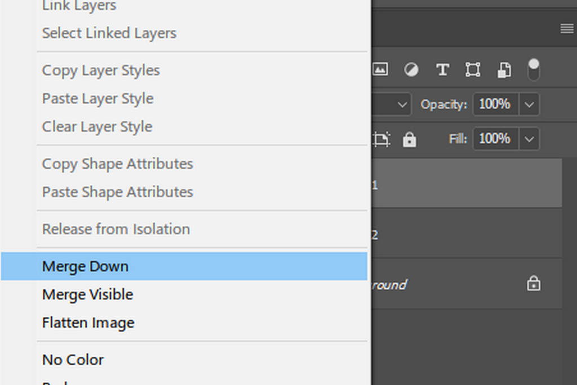The height and width of the screenshot is (385, 577).
Task: Open the Layers panel hamburger menu
Action: pyautogui.click(x=567, y=29)
